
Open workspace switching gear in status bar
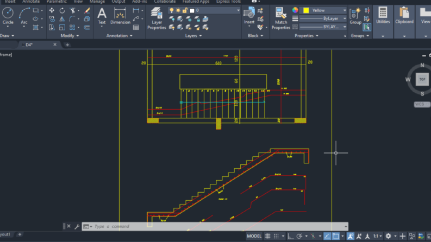click(388, 236)
